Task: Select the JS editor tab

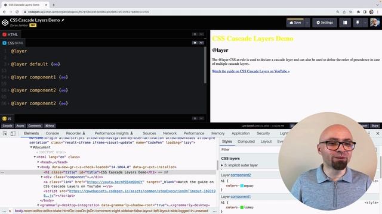Action: 7,119
